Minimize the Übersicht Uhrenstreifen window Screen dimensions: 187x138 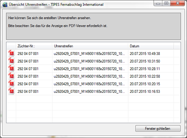(158, 3)
